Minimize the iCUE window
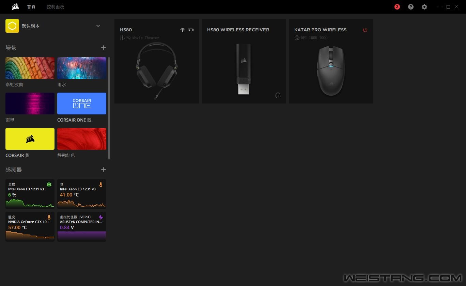Screen dimensions: 466x286 click(x=440, y=7)
